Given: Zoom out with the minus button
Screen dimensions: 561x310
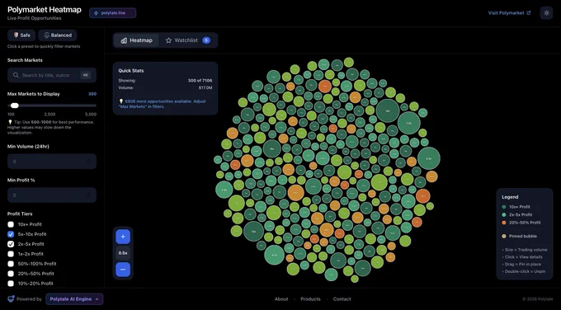Looking at the screenshot, I should pos(123,270).
